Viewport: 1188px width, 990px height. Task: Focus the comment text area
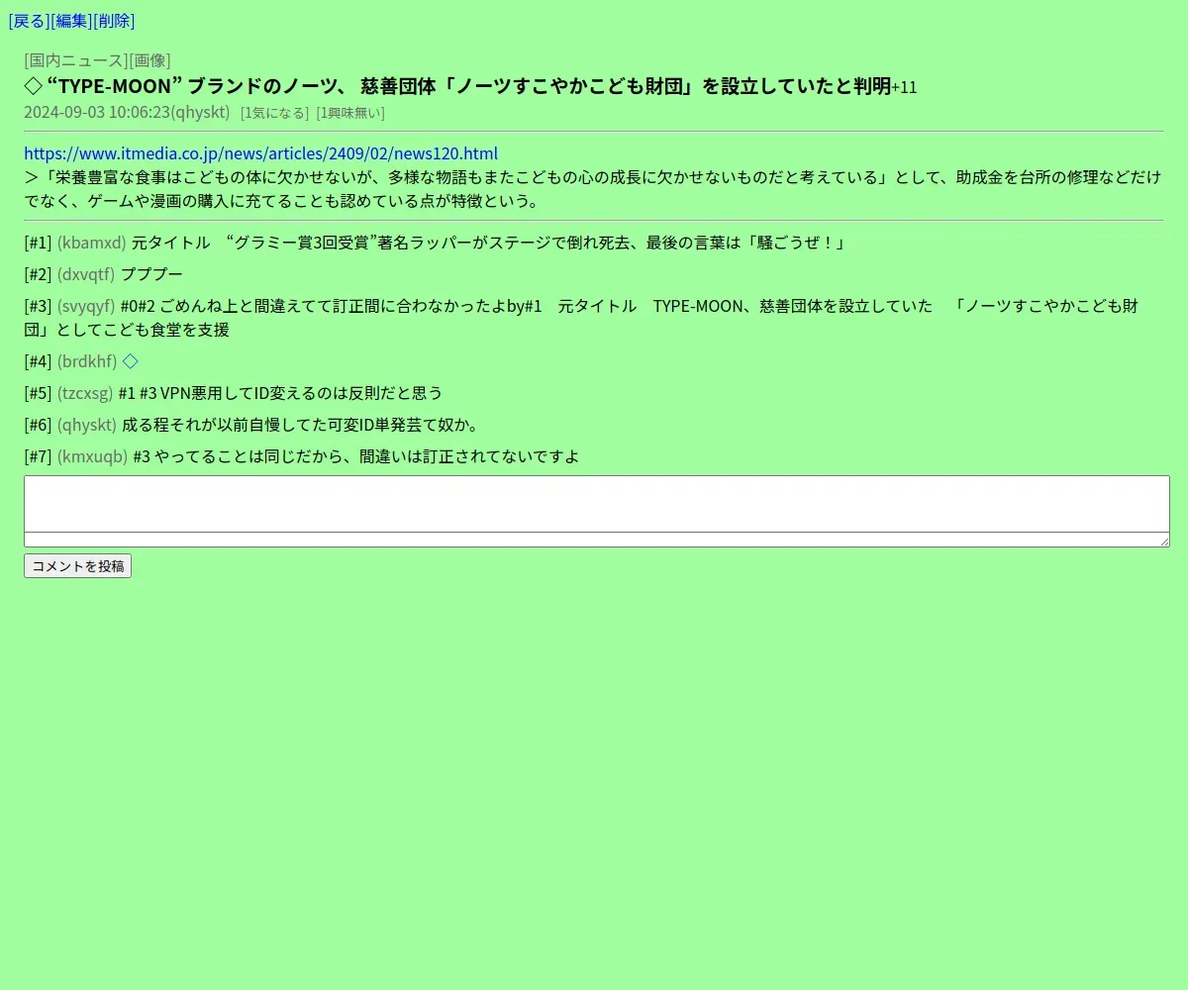click(597, 511)
